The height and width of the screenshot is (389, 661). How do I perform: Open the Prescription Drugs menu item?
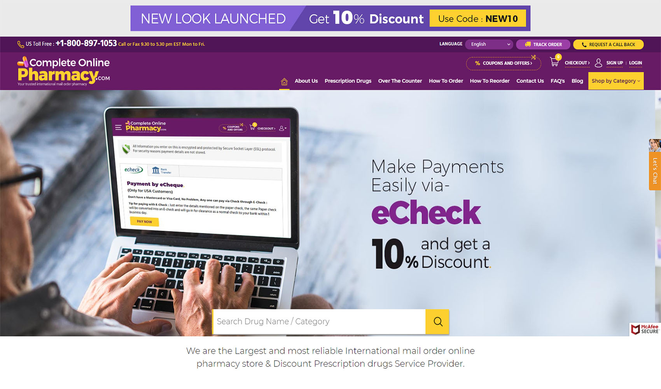(348, 81)
